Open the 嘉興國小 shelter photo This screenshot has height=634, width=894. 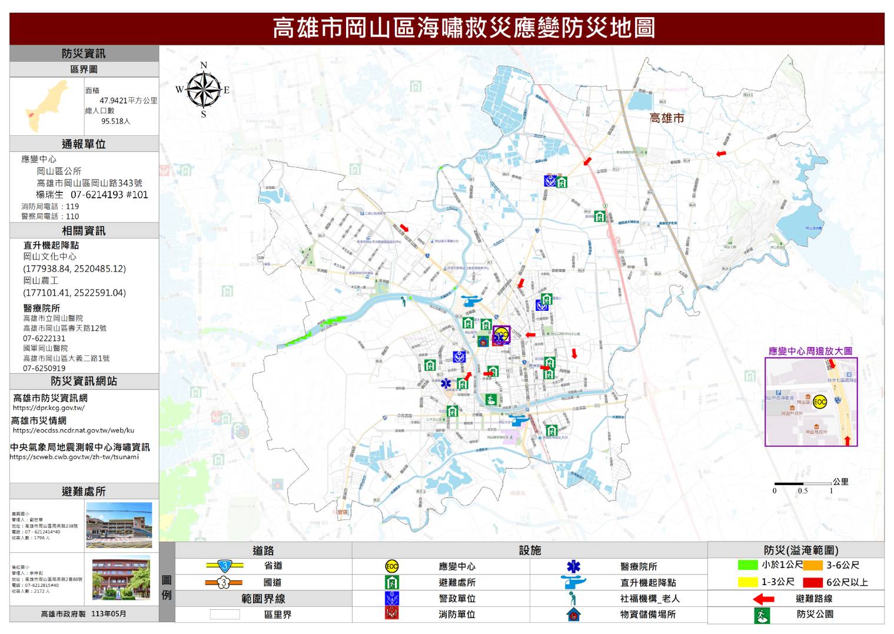pyautogui.click(x=119, y=525)
